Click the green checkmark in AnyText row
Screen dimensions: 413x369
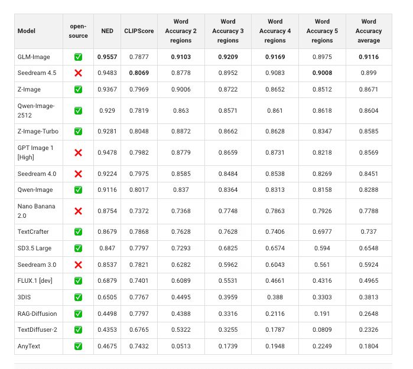[78, 346]
